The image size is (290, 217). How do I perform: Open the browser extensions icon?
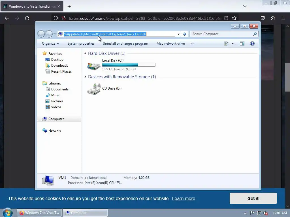[273, 18]
